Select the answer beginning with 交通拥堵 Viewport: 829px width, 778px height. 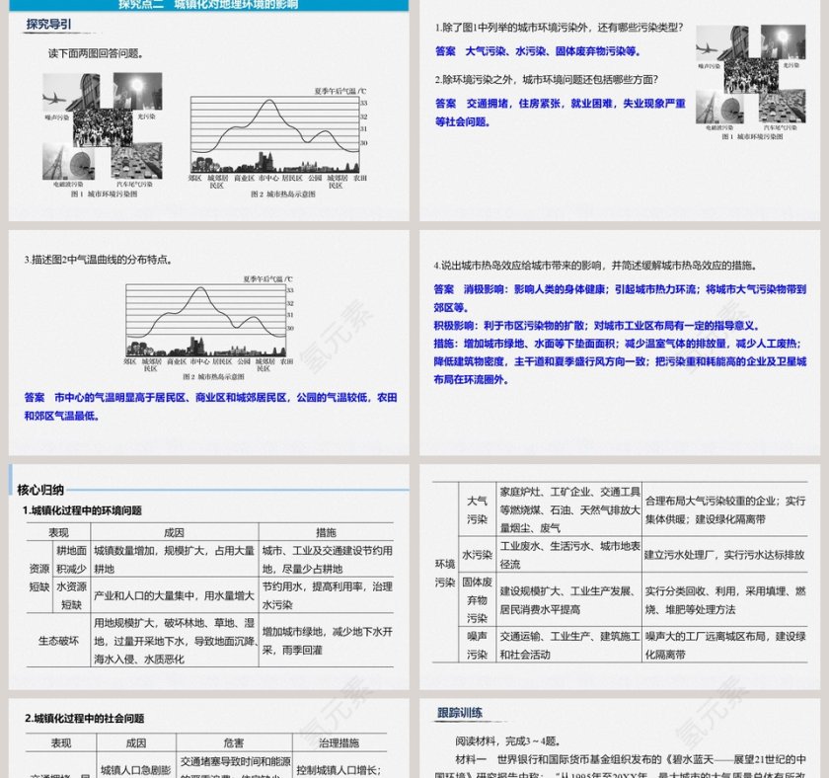(x=560, y=112)
